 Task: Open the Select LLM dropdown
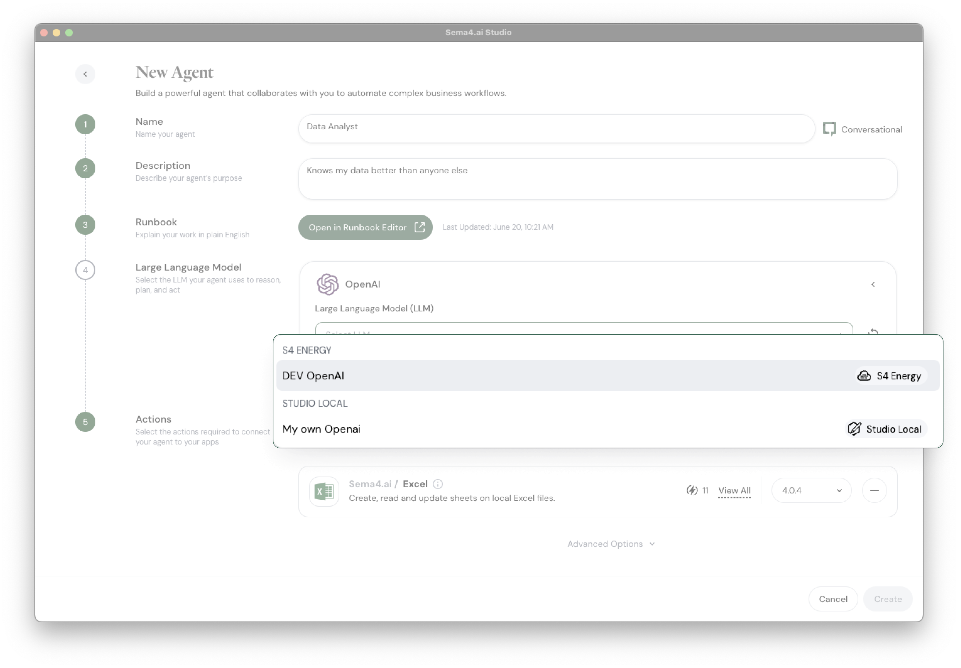coord(584,329)
